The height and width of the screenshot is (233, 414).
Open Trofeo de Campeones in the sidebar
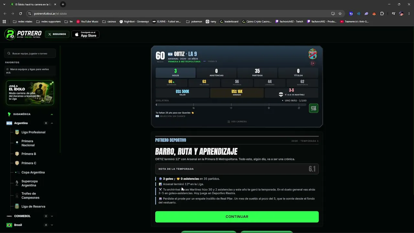30,195
